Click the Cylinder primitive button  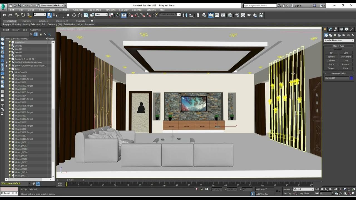[x=331, y=61]
